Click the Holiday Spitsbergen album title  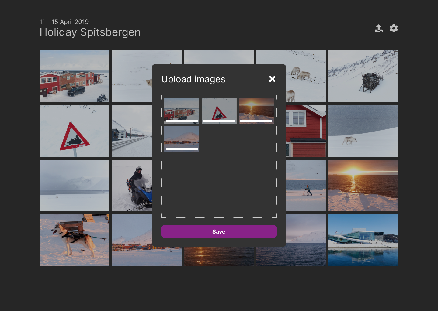tap(90, 32)
